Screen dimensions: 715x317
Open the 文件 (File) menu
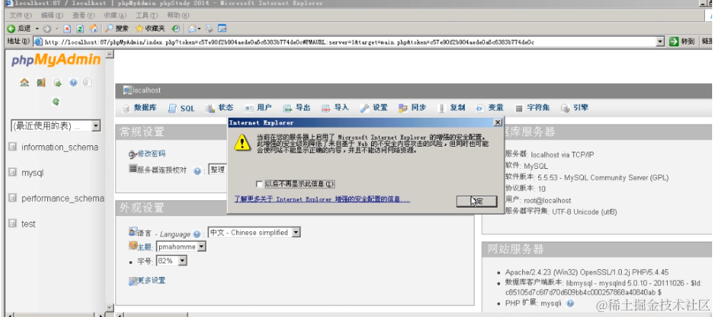point(21,16)
